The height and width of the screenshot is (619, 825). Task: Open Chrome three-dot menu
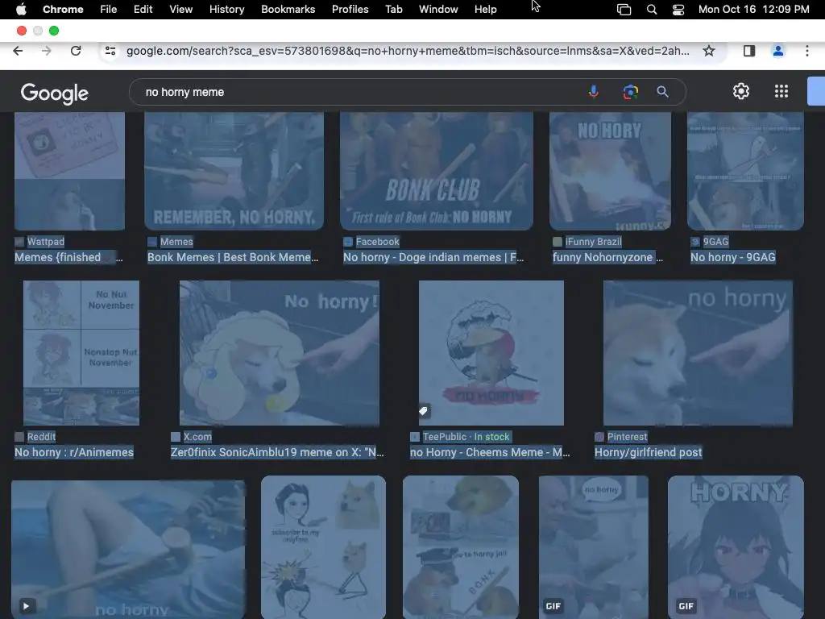[807, 51]
